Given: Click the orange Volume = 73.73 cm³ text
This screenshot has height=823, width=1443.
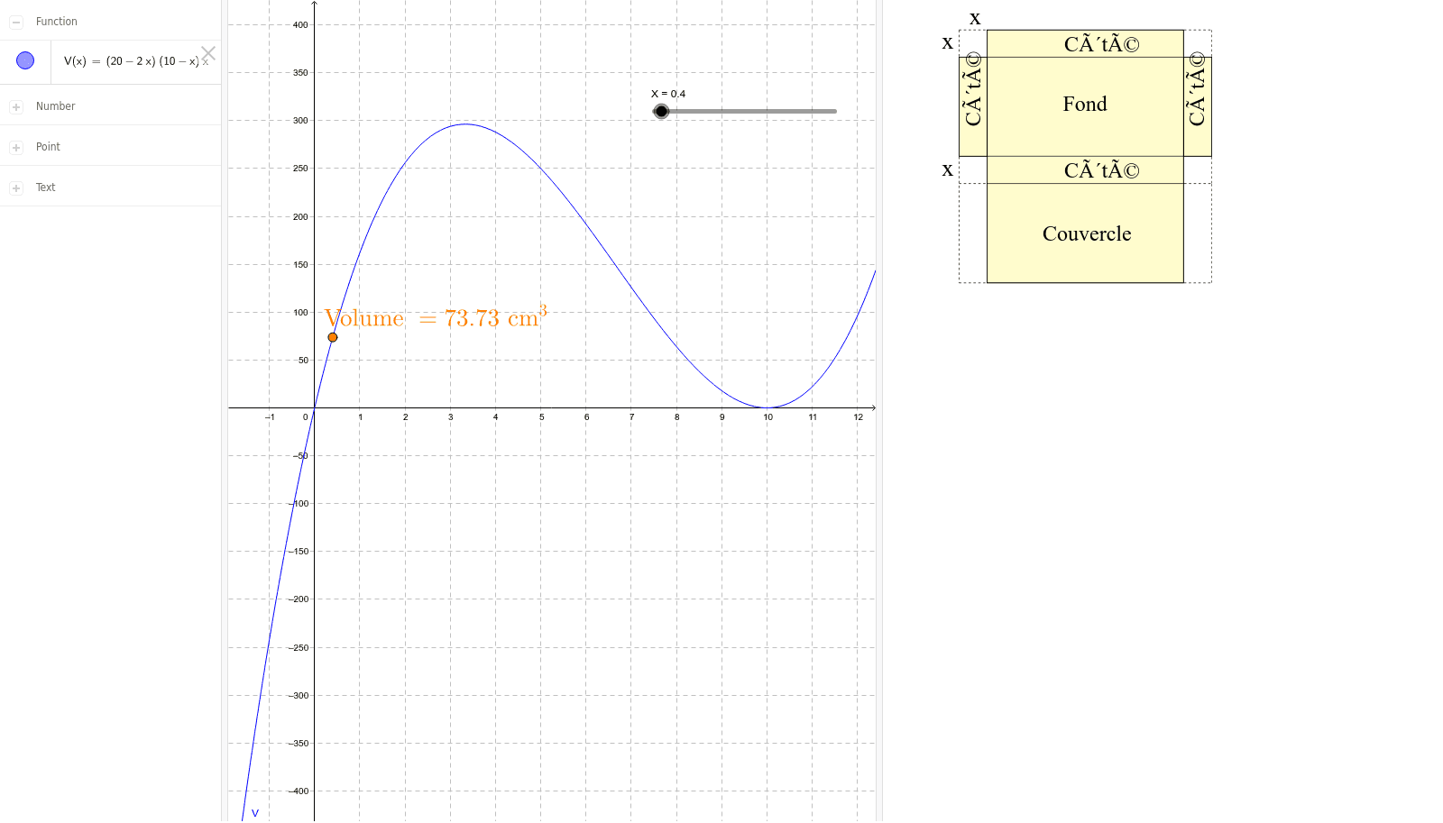Looking at the screenshot, I should tap(437, 317).
